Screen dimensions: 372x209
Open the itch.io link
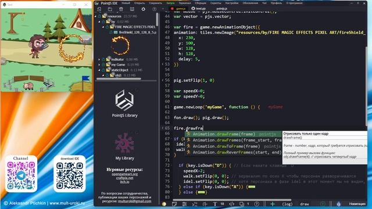[x=124, y=182]
